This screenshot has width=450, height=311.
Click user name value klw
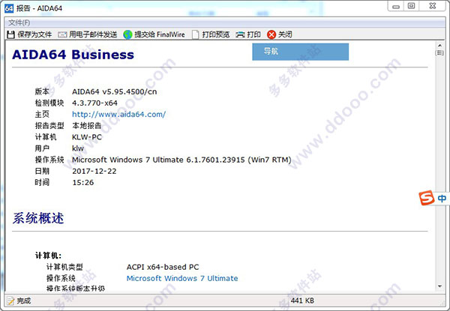tap(78, 148)
